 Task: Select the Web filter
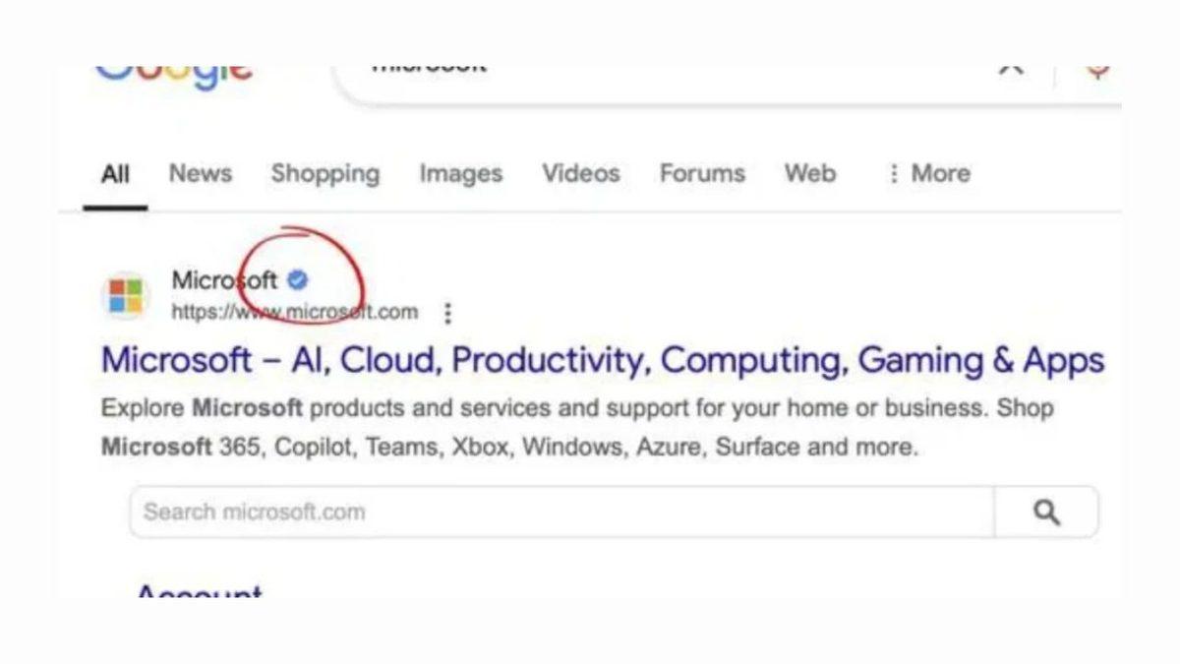pos(810,173)
